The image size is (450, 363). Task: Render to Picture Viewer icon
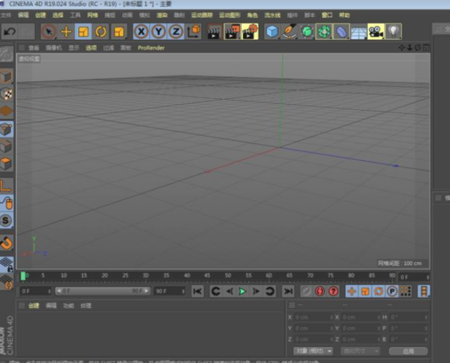coord(232,31)
